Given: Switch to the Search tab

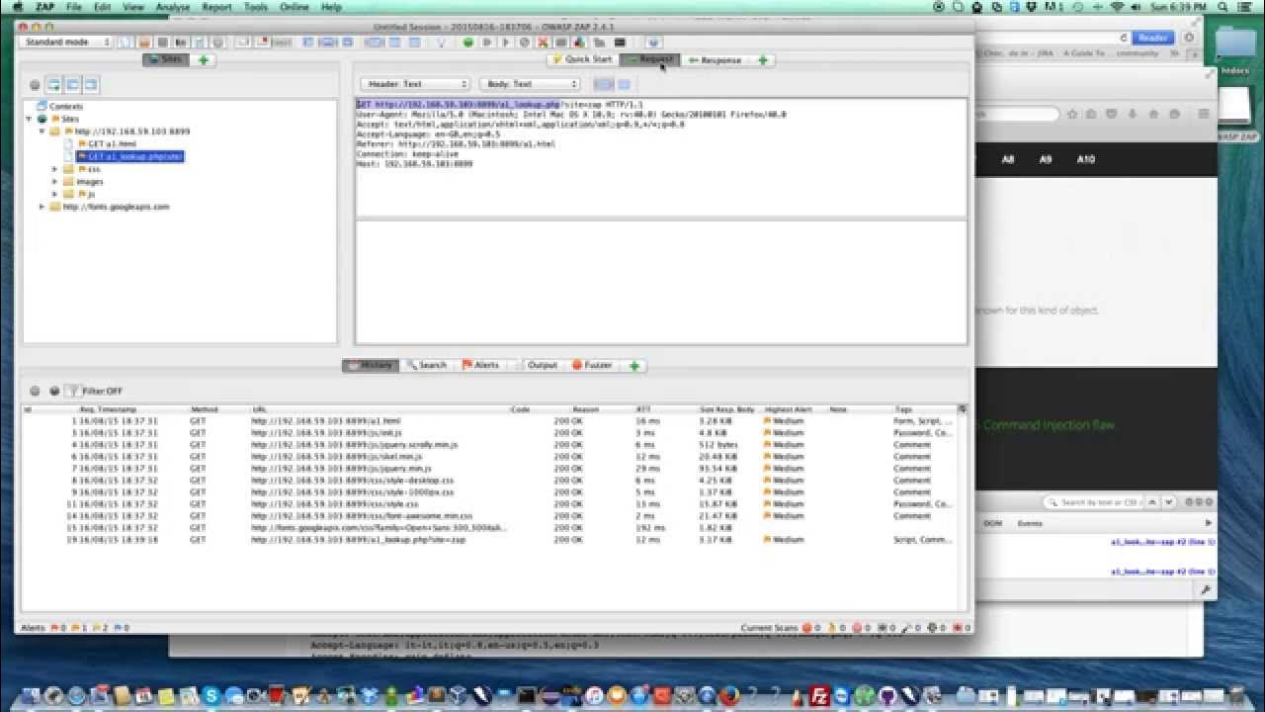Looking at the screenshot, I should tap(427, 365).
